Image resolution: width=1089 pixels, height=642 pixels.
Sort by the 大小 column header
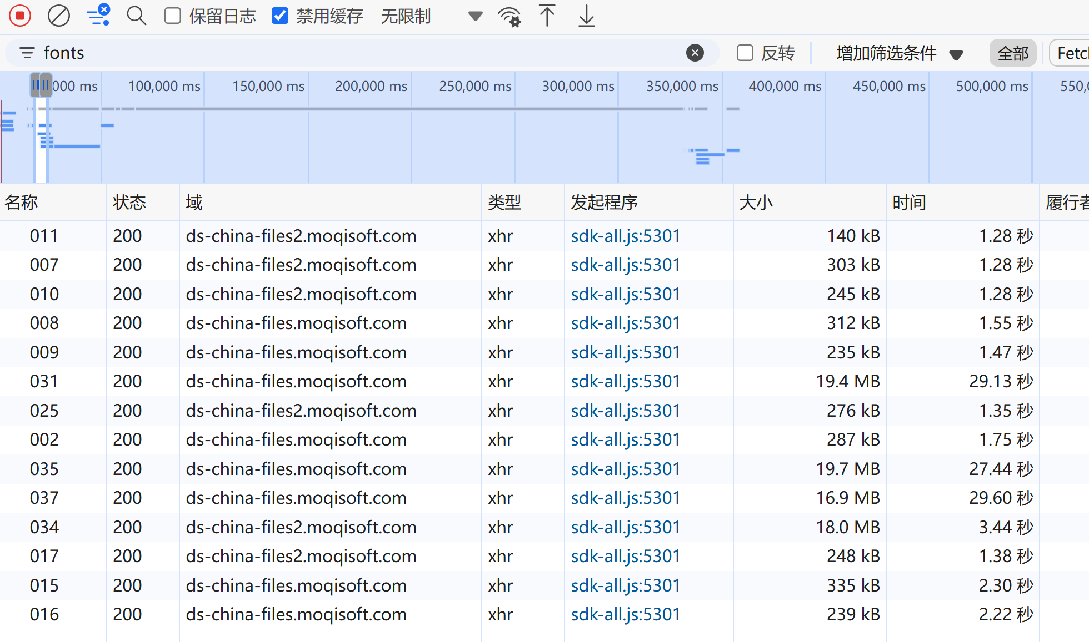coord(756,203)
